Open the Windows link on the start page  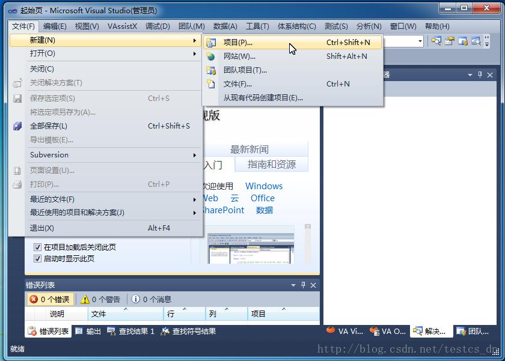click(x=264, y=186)
